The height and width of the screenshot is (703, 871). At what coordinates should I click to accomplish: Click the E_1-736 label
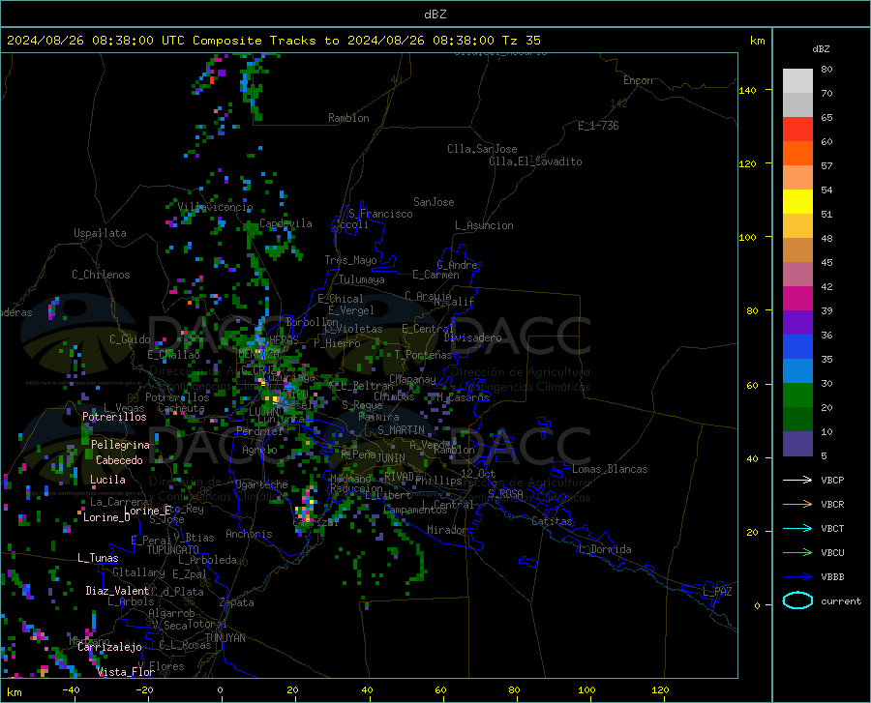pyautogui.click(x=598, y=126)
